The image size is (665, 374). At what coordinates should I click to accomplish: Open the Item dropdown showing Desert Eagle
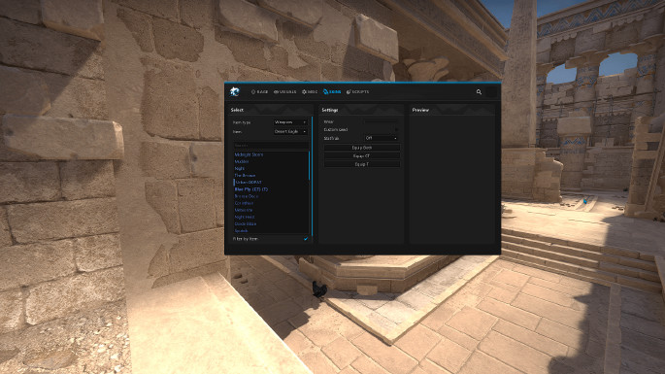(290, 131)
